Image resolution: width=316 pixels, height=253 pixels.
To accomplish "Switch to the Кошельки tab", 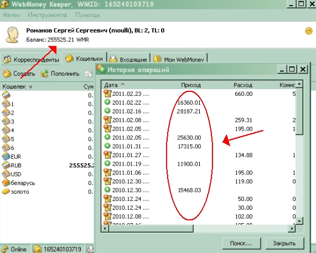I will point(84,59).
